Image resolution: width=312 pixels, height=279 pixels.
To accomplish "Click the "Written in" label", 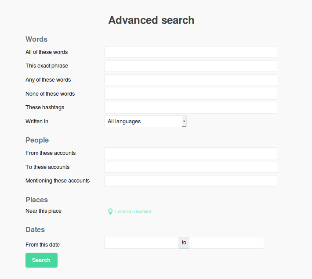I will tap(37, 122).
